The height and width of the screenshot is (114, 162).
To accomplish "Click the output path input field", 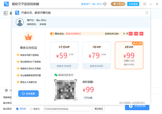I will tap(67, 109).
